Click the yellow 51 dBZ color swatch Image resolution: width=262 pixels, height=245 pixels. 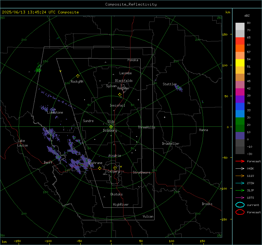tap(240, 63)
